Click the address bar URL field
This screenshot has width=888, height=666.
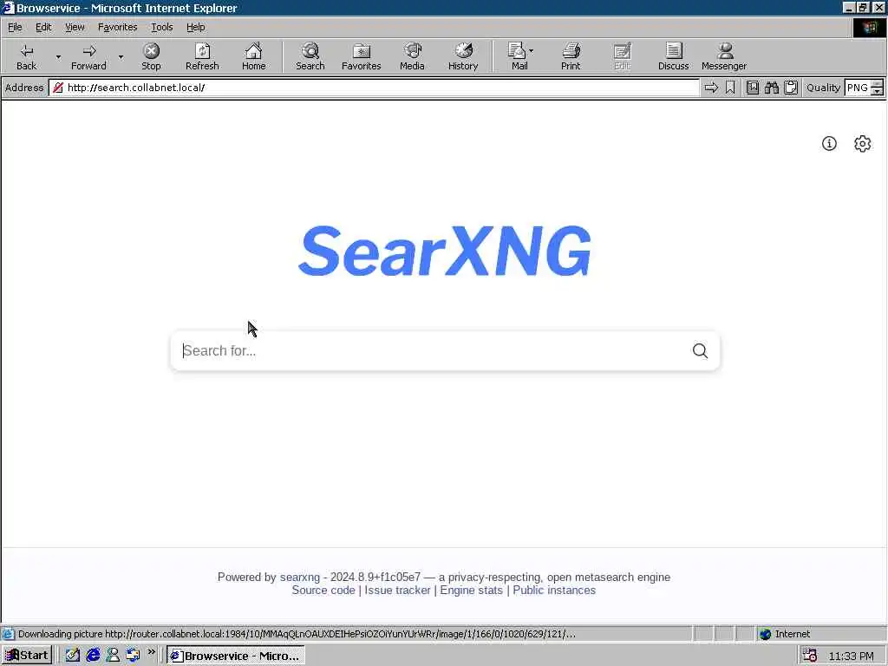click(374, 88)
